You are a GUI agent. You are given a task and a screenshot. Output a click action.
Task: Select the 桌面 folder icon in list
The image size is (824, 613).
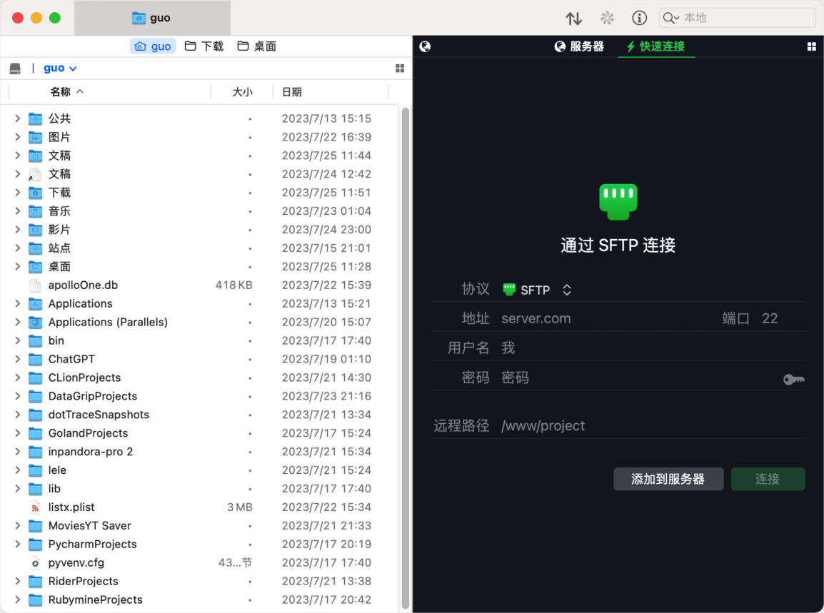(35, 267)
